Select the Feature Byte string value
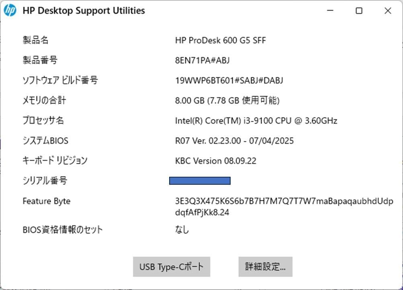Screen dimensions: 403x290 point(284,201)
